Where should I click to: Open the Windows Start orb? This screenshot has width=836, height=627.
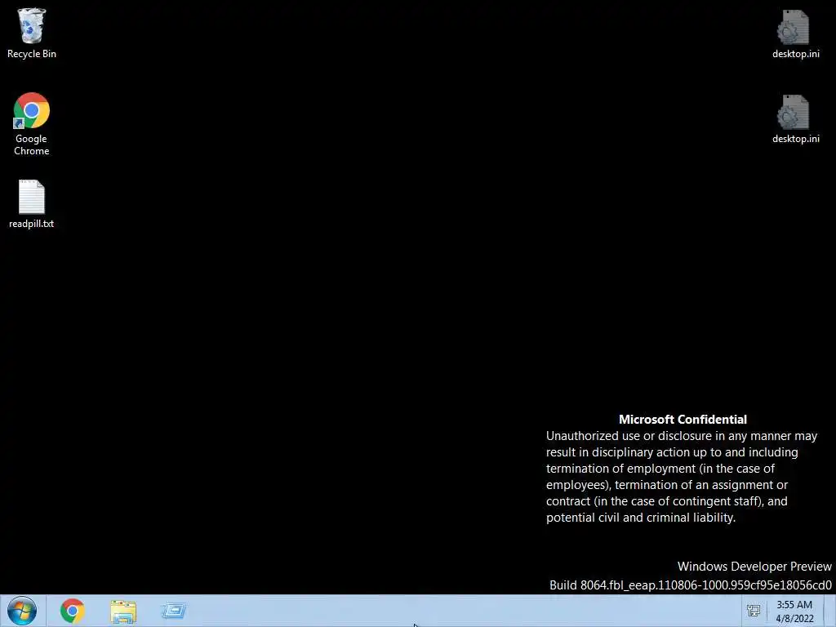point(22,611)
